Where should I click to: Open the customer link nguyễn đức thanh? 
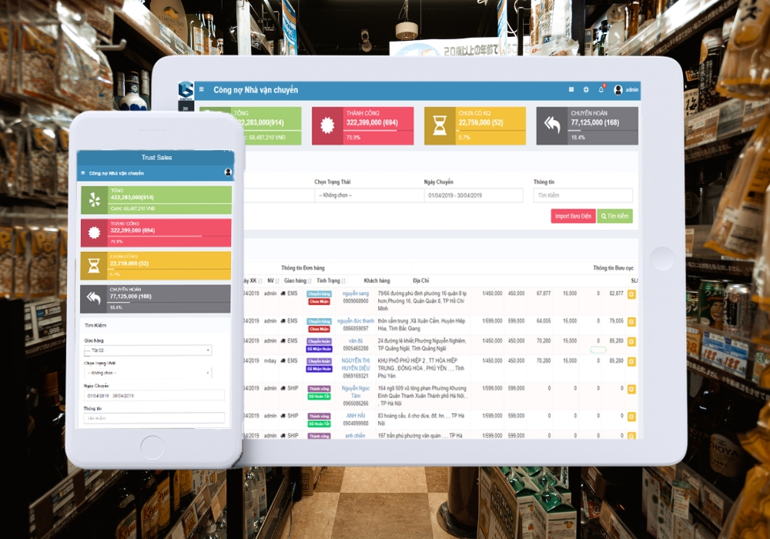click(356, 321)
